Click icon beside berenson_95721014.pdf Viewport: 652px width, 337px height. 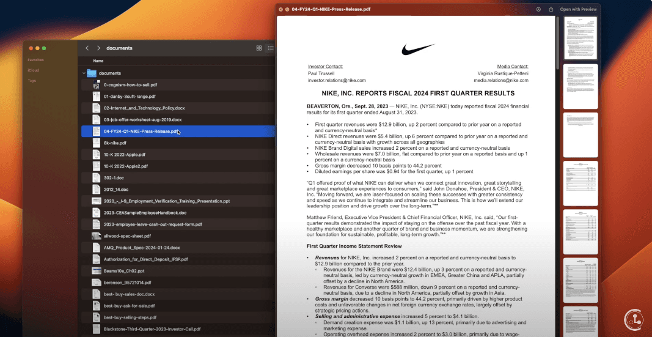96,283
